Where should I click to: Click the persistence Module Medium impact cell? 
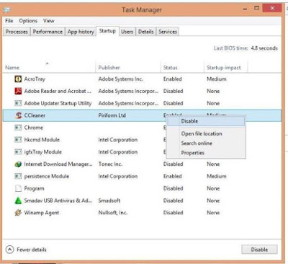tap(217, 176)
